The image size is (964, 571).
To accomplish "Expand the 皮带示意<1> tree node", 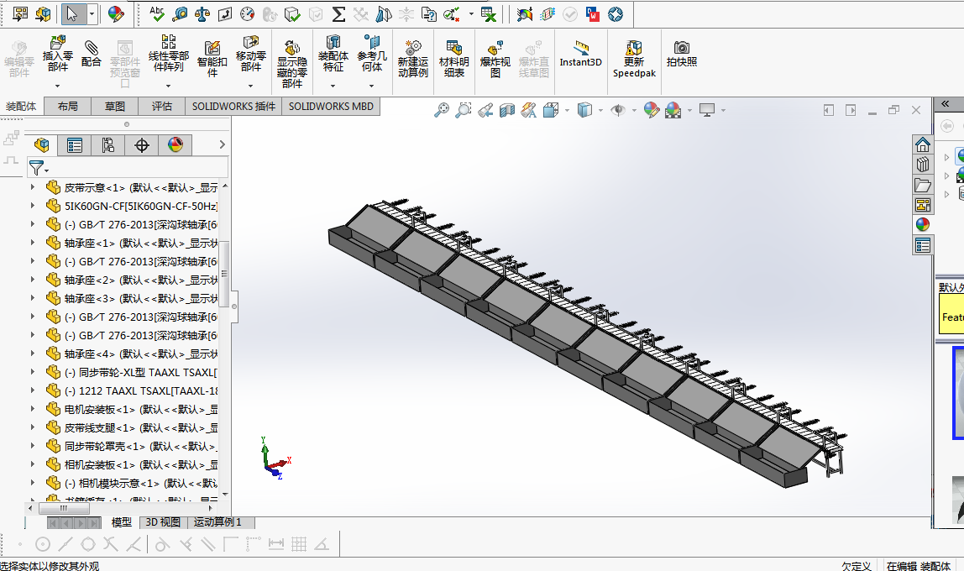I will pyautogui.click(x=32, y=187).
